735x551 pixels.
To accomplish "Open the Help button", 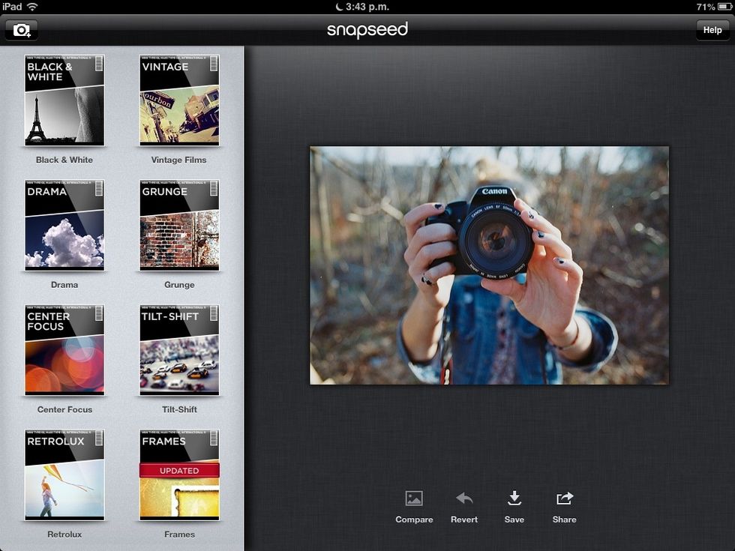I will point(712,30).
